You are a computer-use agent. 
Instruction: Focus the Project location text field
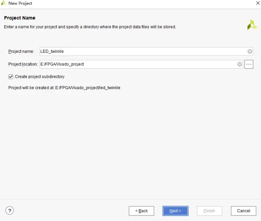coord(138,64)
